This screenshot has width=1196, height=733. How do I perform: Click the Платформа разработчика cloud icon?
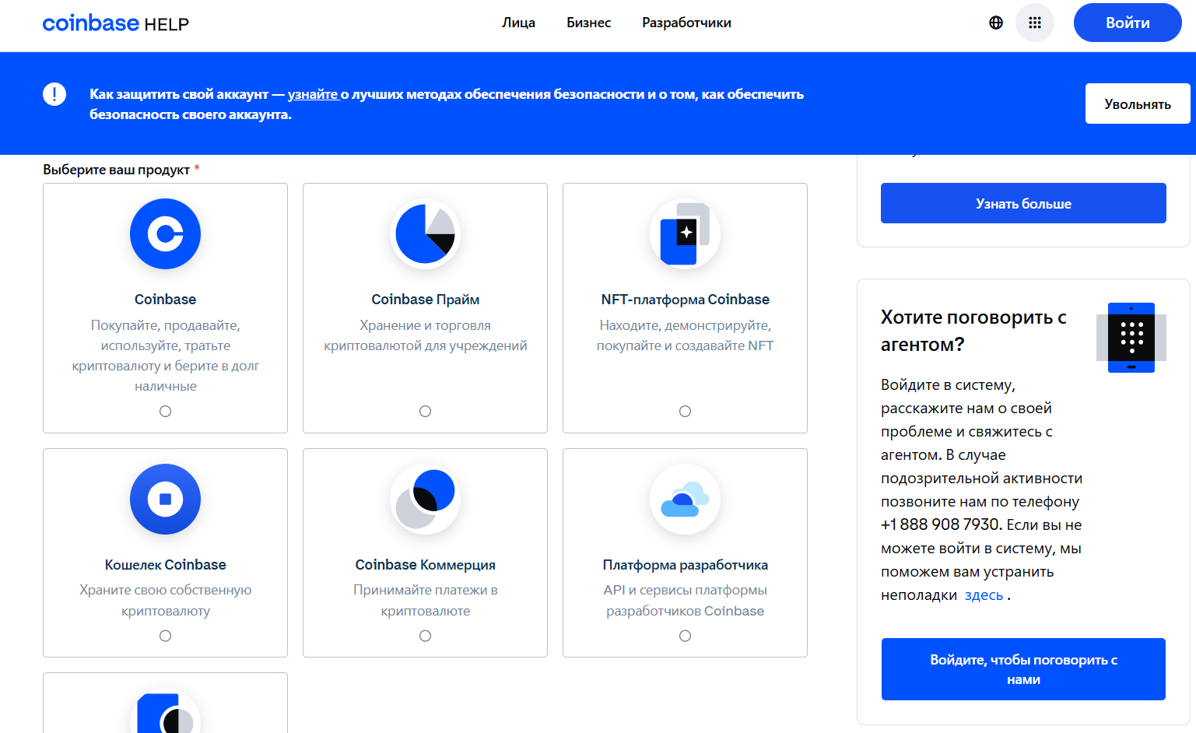[x=685, y=499]
